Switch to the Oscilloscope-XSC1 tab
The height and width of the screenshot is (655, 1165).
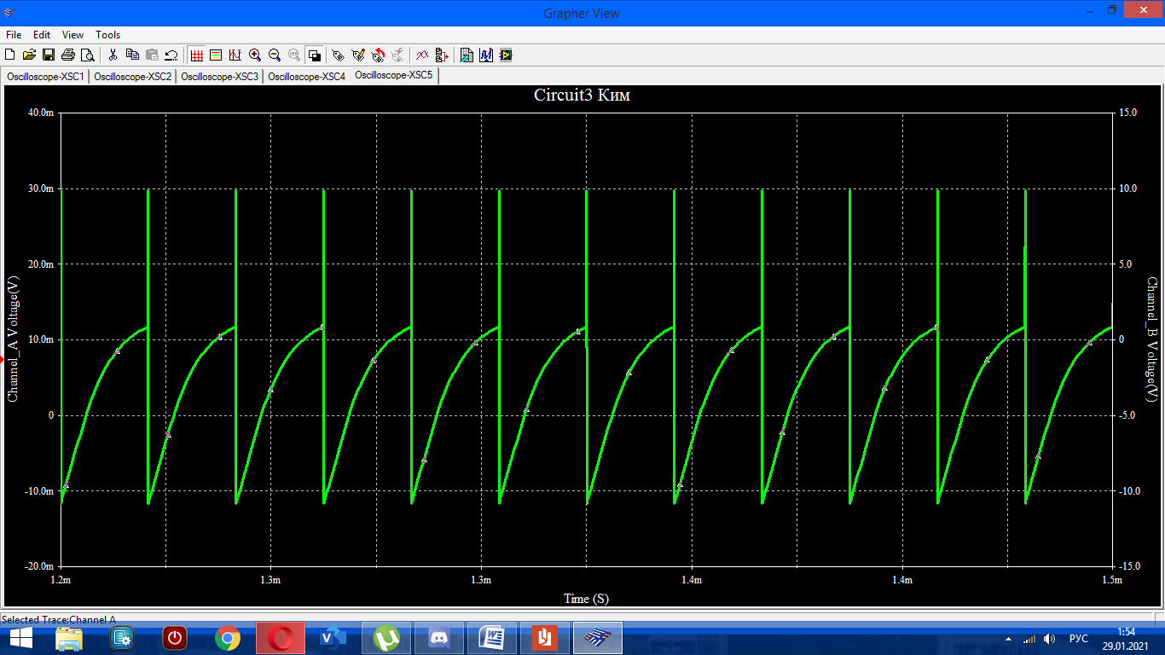coord(45,77)
